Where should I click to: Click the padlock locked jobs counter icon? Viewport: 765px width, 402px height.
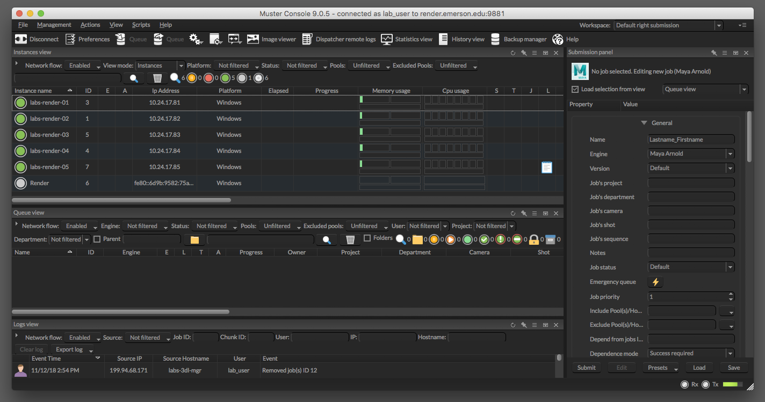click(534, 239)
